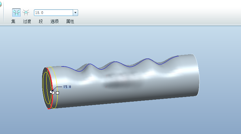Select the left radius drag handle square

[x=51, y=92]
